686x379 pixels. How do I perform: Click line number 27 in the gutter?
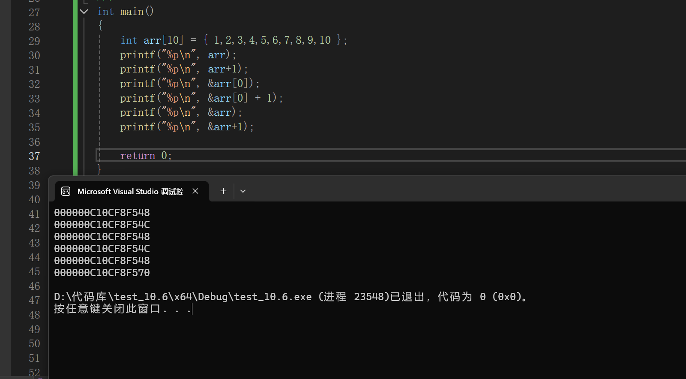pyautogui.click(x=34, y=12)
